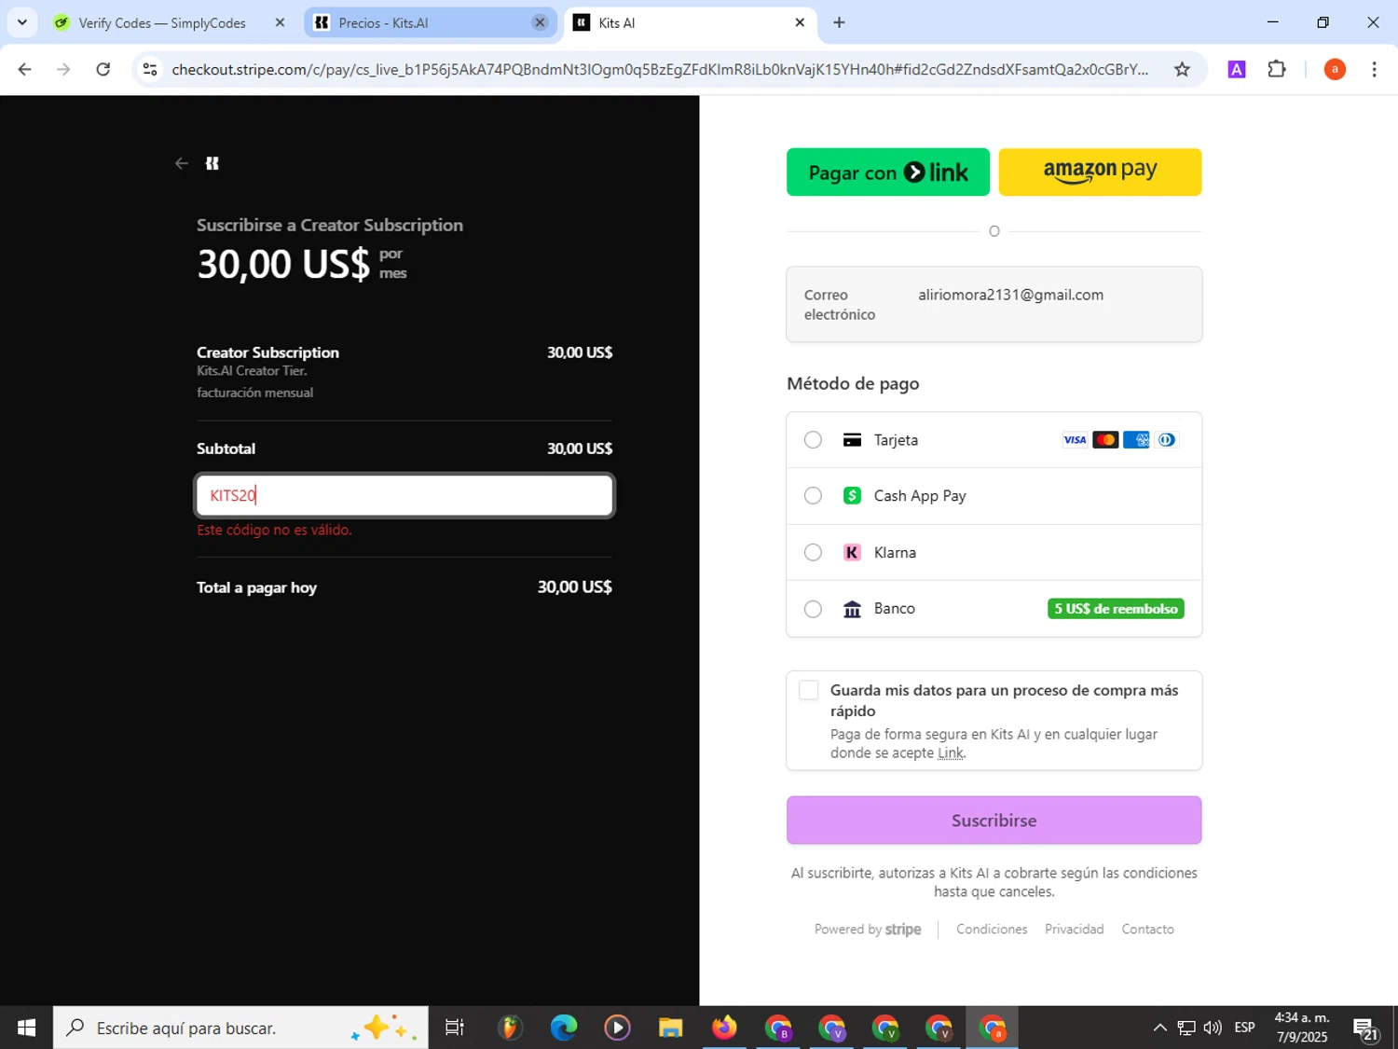This screenshot has height=1049, width=1398.
Task: Open the Windows notification center
Action: pyautogui.click(x=1365, y=1028)
